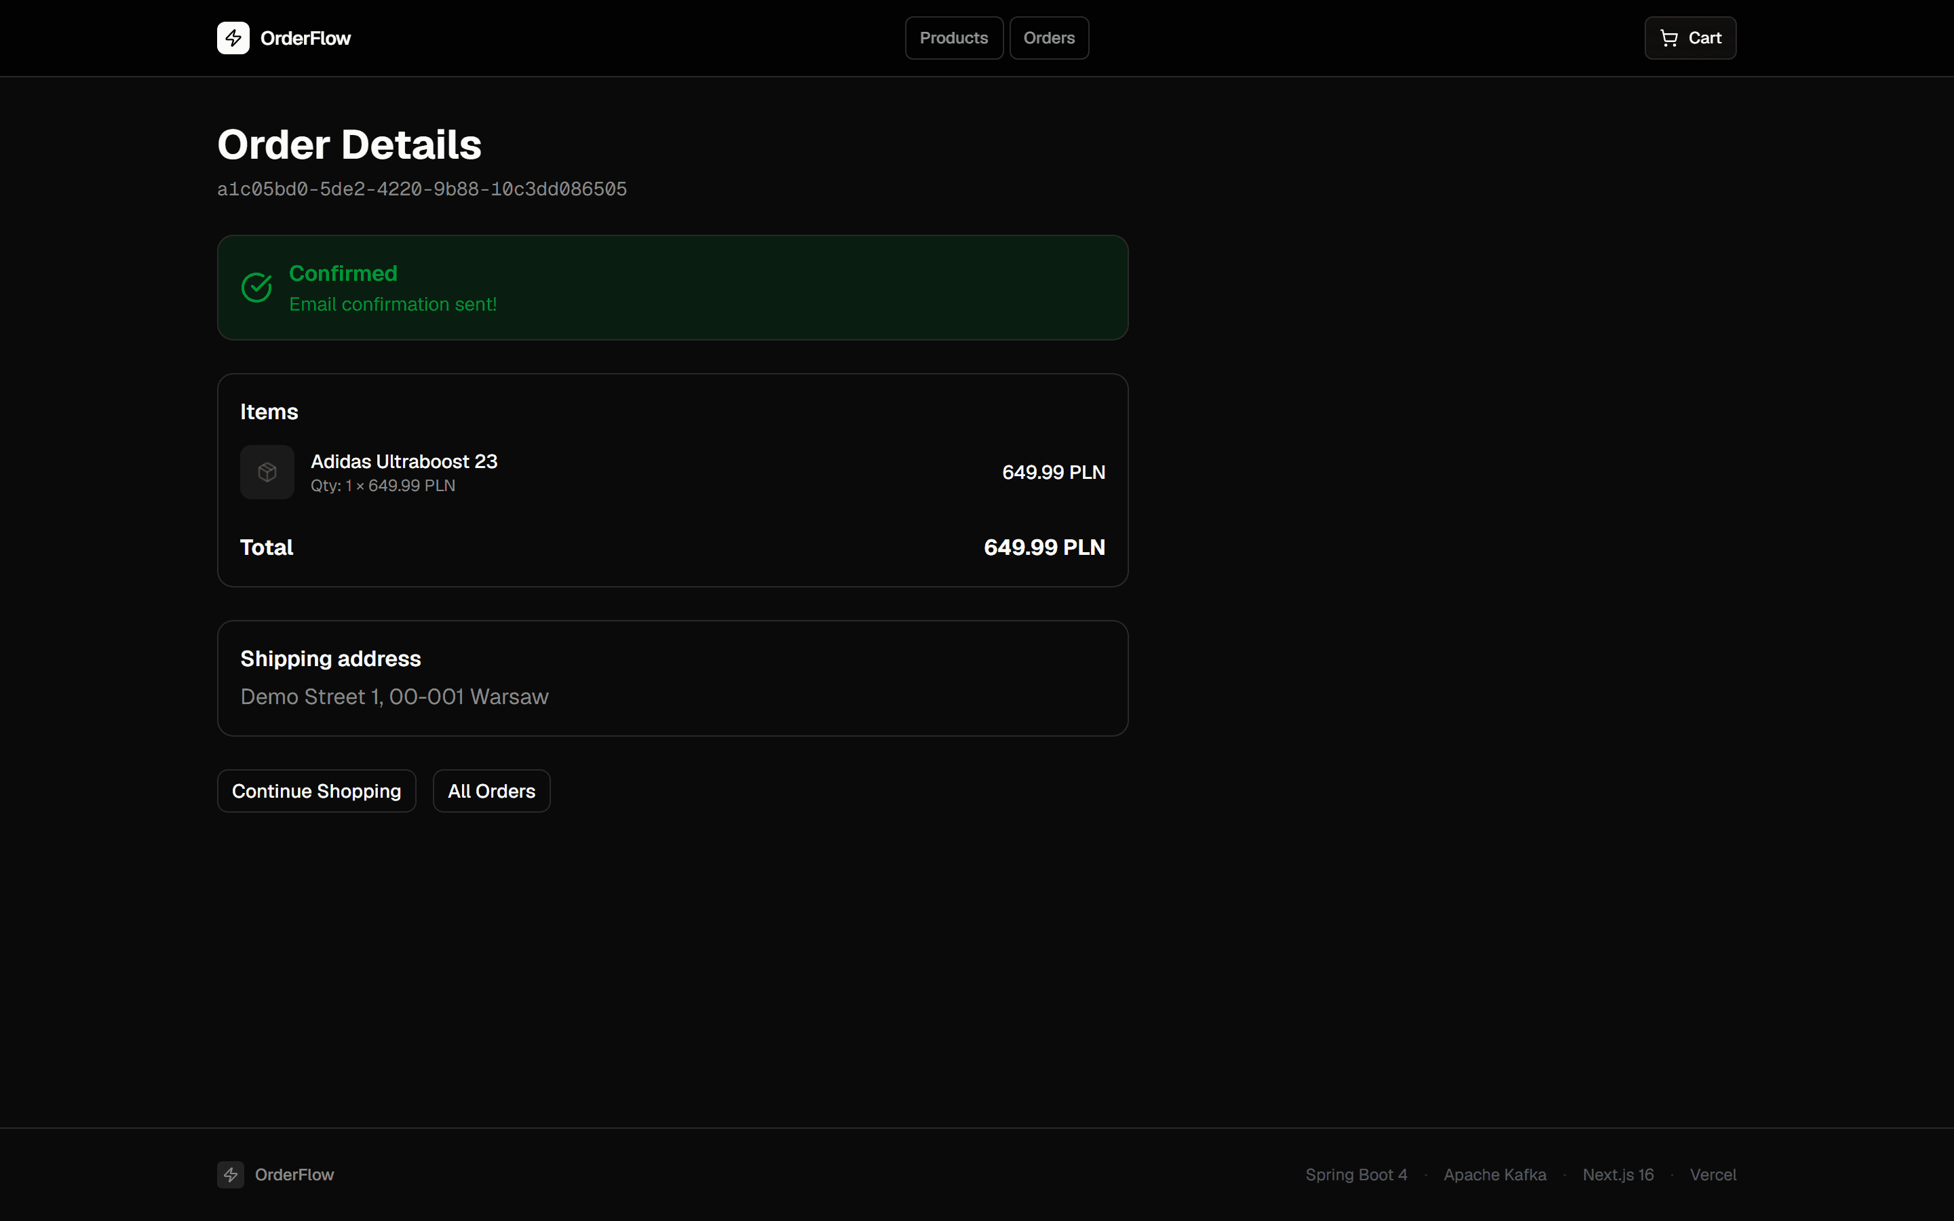Click the Order Details heading
The height and width of the screenshot is (1221, 1954).
pos(349,144)
